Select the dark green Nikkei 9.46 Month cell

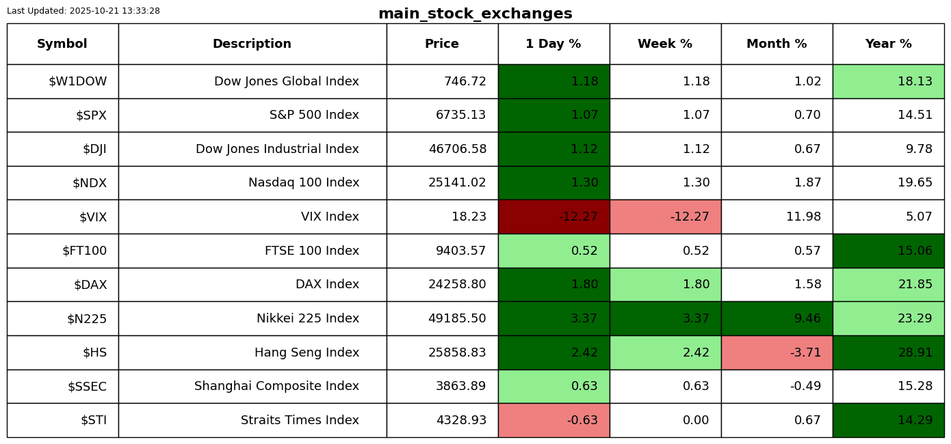[777, 318]
